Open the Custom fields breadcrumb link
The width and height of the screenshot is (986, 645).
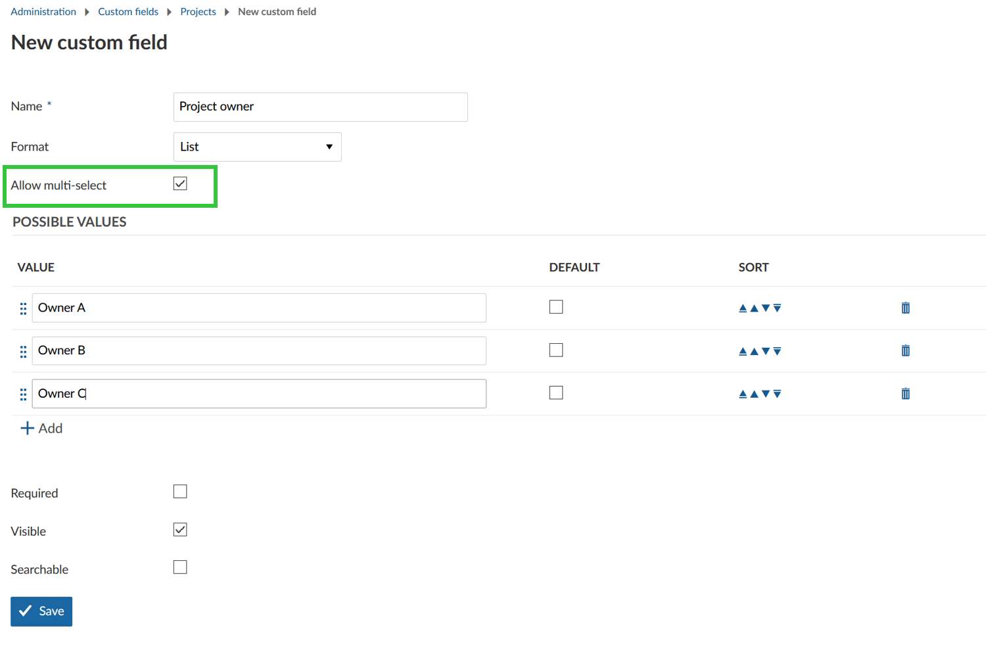[x=128, y=11]
